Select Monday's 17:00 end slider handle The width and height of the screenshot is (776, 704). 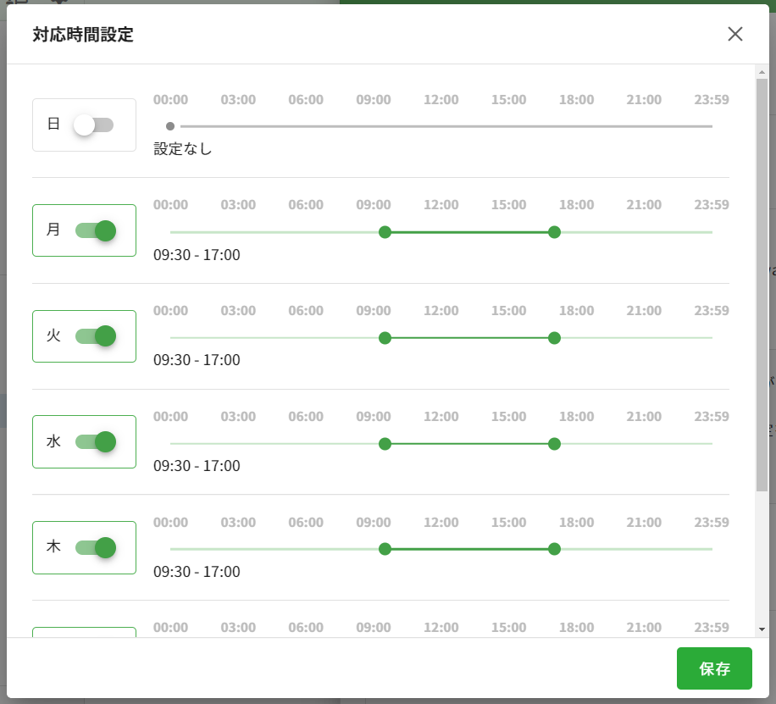[554, 231]
